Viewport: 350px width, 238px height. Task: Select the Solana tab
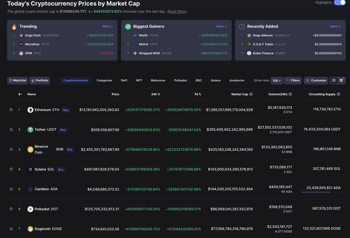coord(216,81)
